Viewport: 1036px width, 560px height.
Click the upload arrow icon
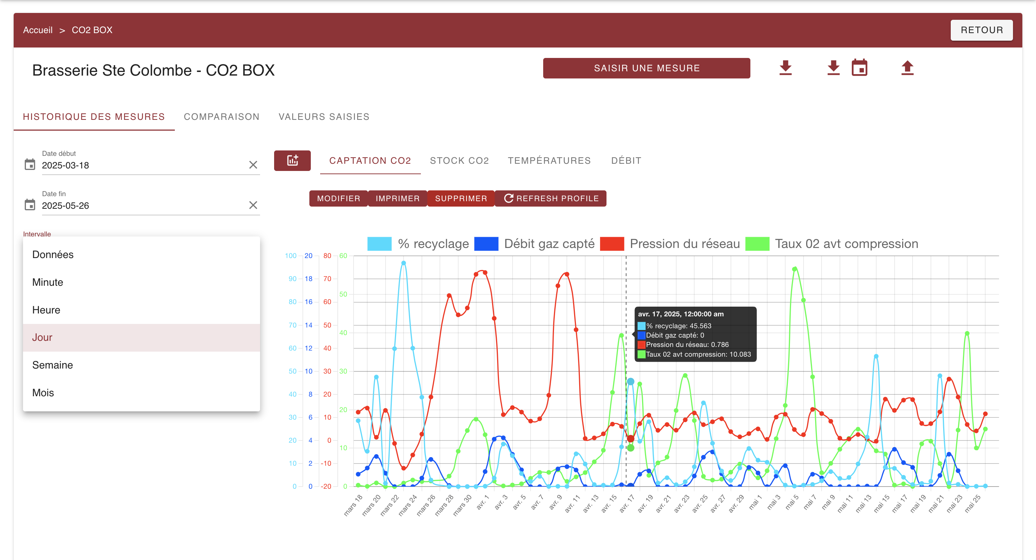907,68
